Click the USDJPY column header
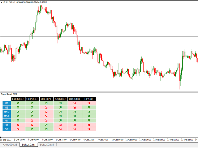Image resolution: width=198 pixels, height=148 pixels. (46, 99)
